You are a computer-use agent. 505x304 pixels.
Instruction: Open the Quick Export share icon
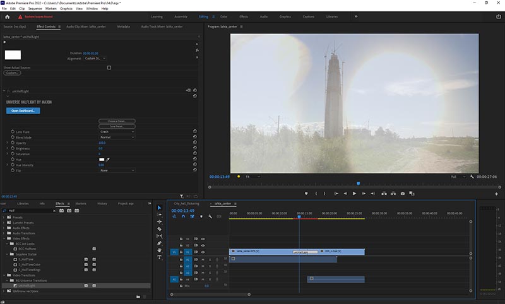498,17
